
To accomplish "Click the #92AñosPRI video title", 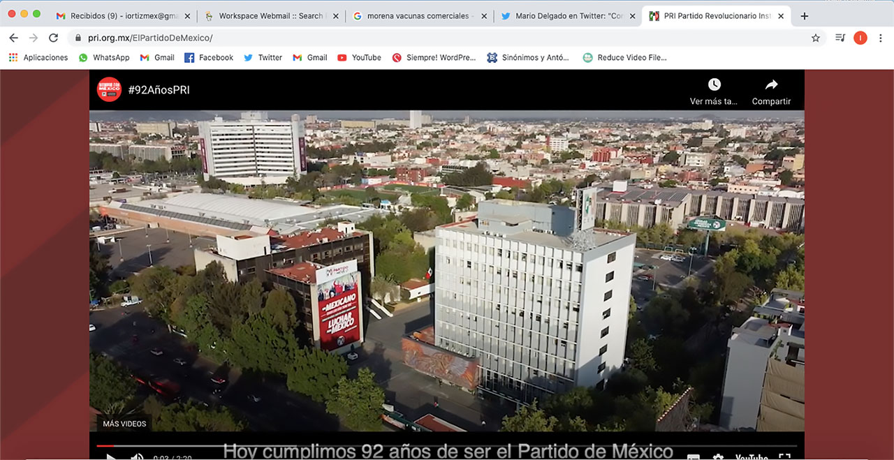I will [159, 89].
